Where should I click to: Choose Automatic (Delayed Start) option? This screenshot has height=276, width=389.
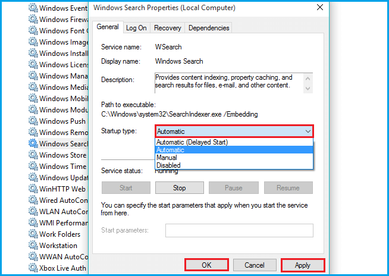pyautogui.click(x=234, y=142)
